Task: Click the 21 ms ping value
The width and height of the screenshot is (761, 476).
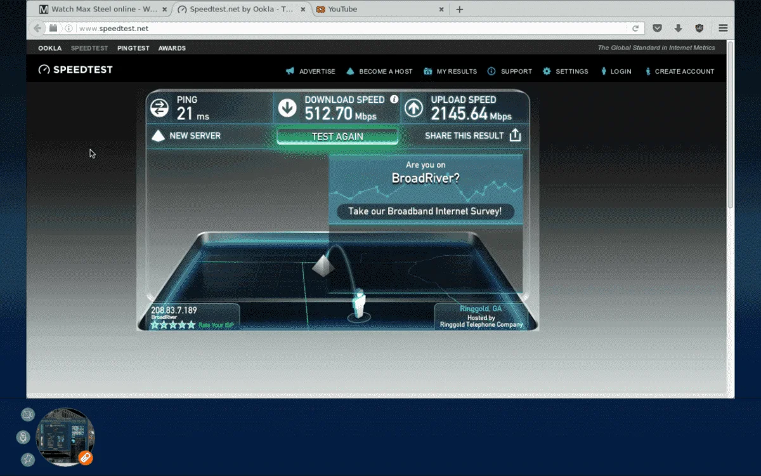Action: pos(193,114)
